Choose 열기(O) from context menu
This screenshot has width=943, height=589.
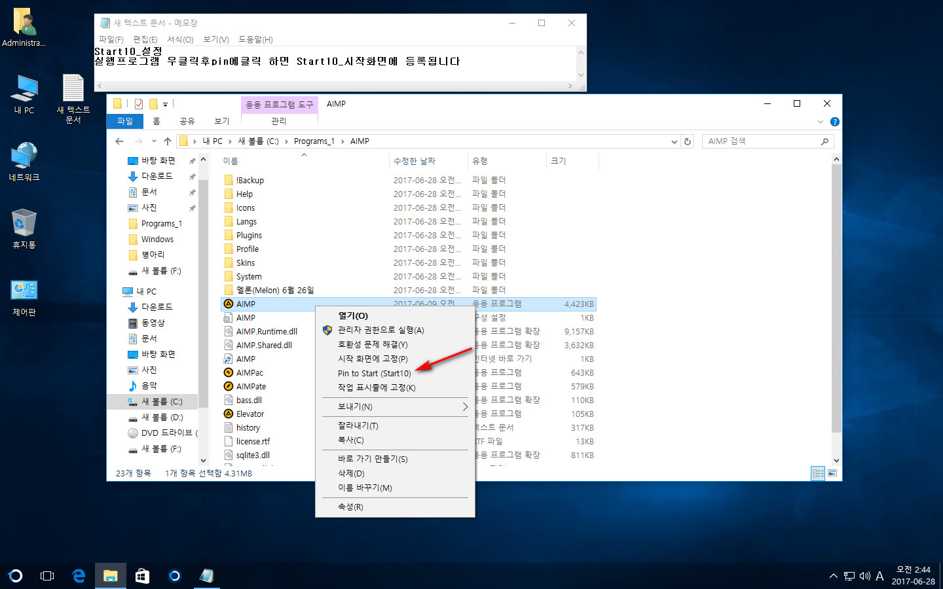coord(396,316)
